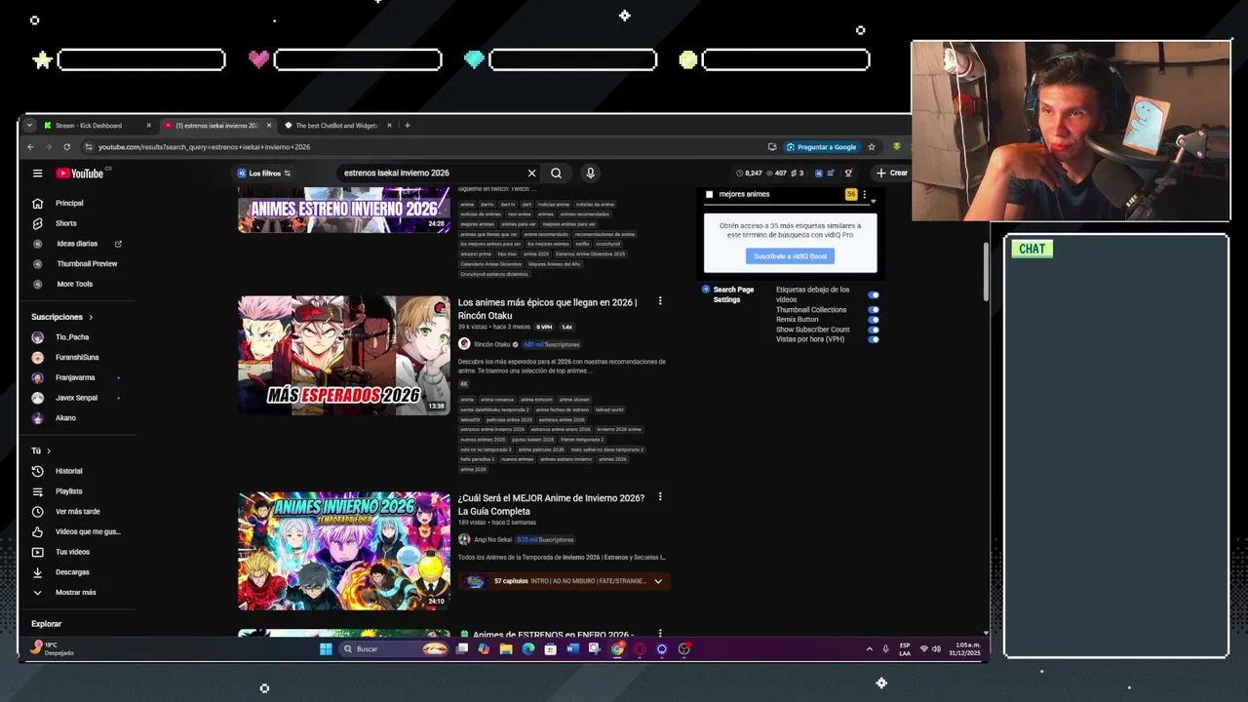Open Tio_Pacha subscription channel
Image resolution: width=1248 pixels, height=702 pixels.
pos(72,337)
